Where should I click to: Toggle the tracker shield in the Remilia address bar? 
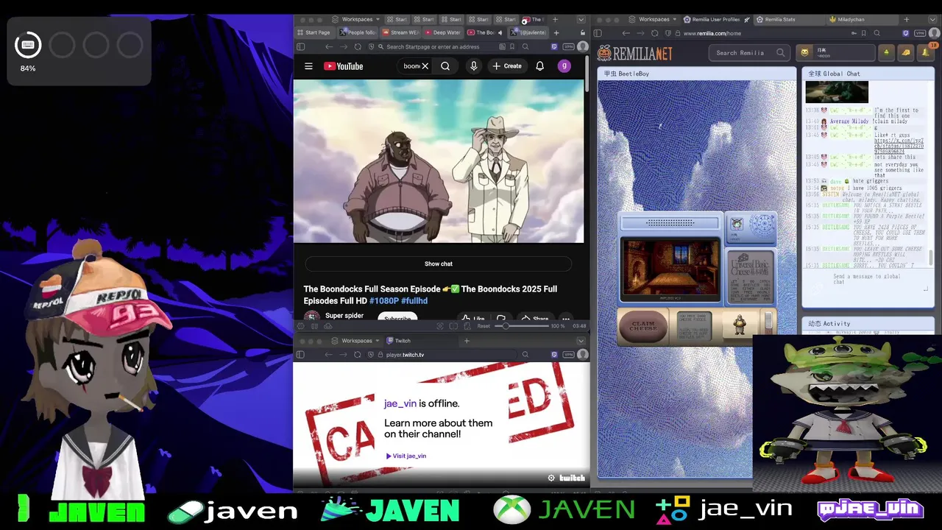point(669,33)
